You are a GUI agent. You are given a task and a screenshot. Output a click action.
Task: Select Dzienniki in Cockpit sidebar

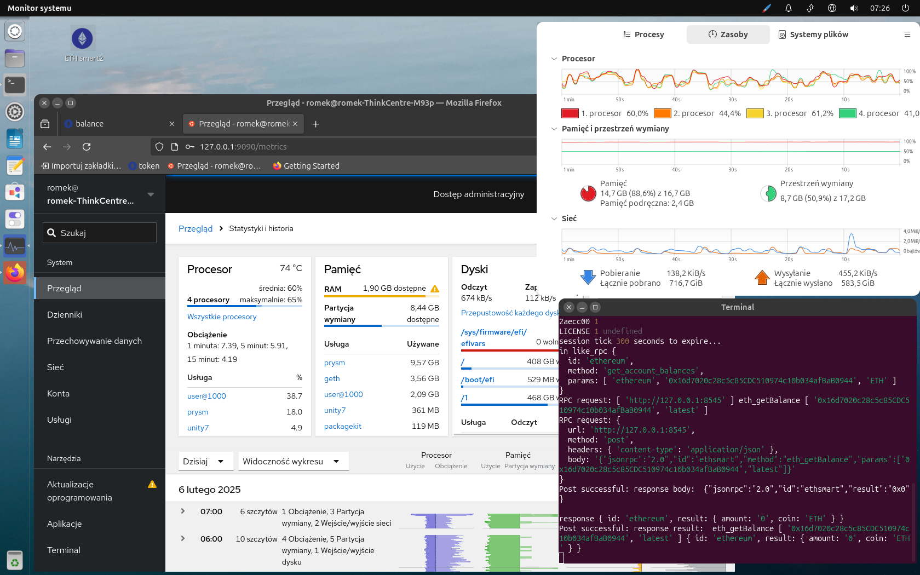click(100, 315)
